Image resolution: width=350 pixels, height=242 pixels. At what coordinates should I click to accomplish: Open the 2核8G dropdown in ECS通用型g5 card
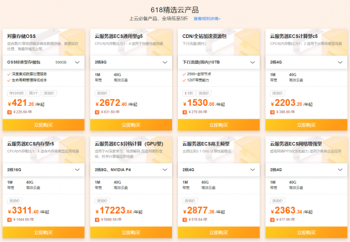click(130, 62)
